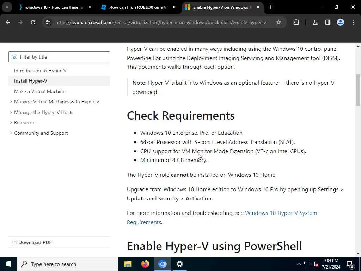Switch to How can I run ROBLOX tab
Screen dimensions: 361x271
coord(138,7)
